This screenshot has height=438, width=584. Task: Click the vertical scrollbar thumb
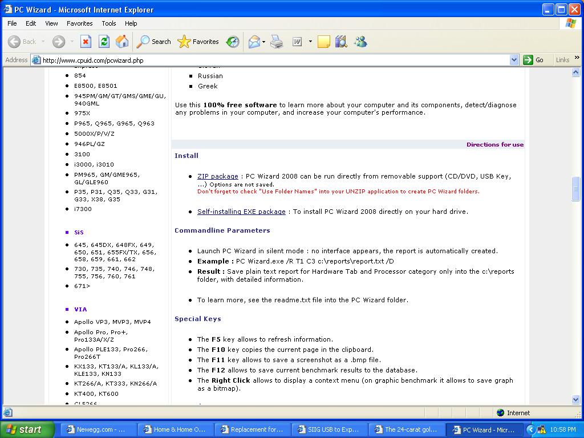[576, 189]
